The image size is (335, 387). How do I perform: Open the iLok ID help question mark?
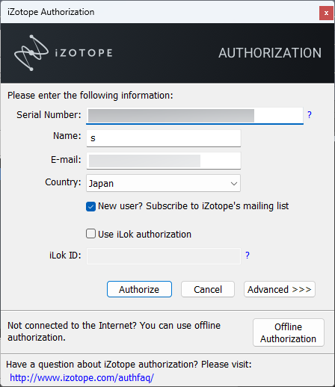[x=248, y=256]
